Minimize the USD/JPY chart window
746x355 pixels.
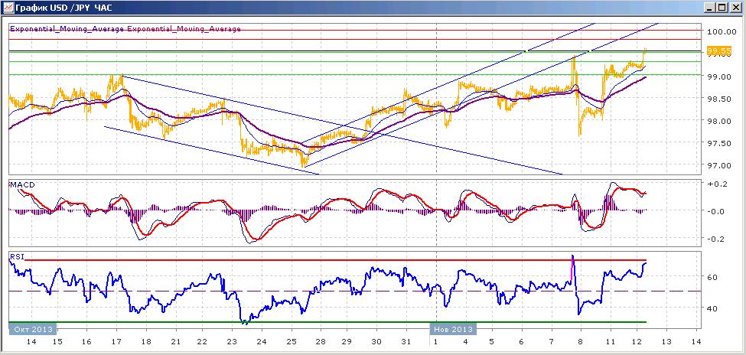click(710, 8)
